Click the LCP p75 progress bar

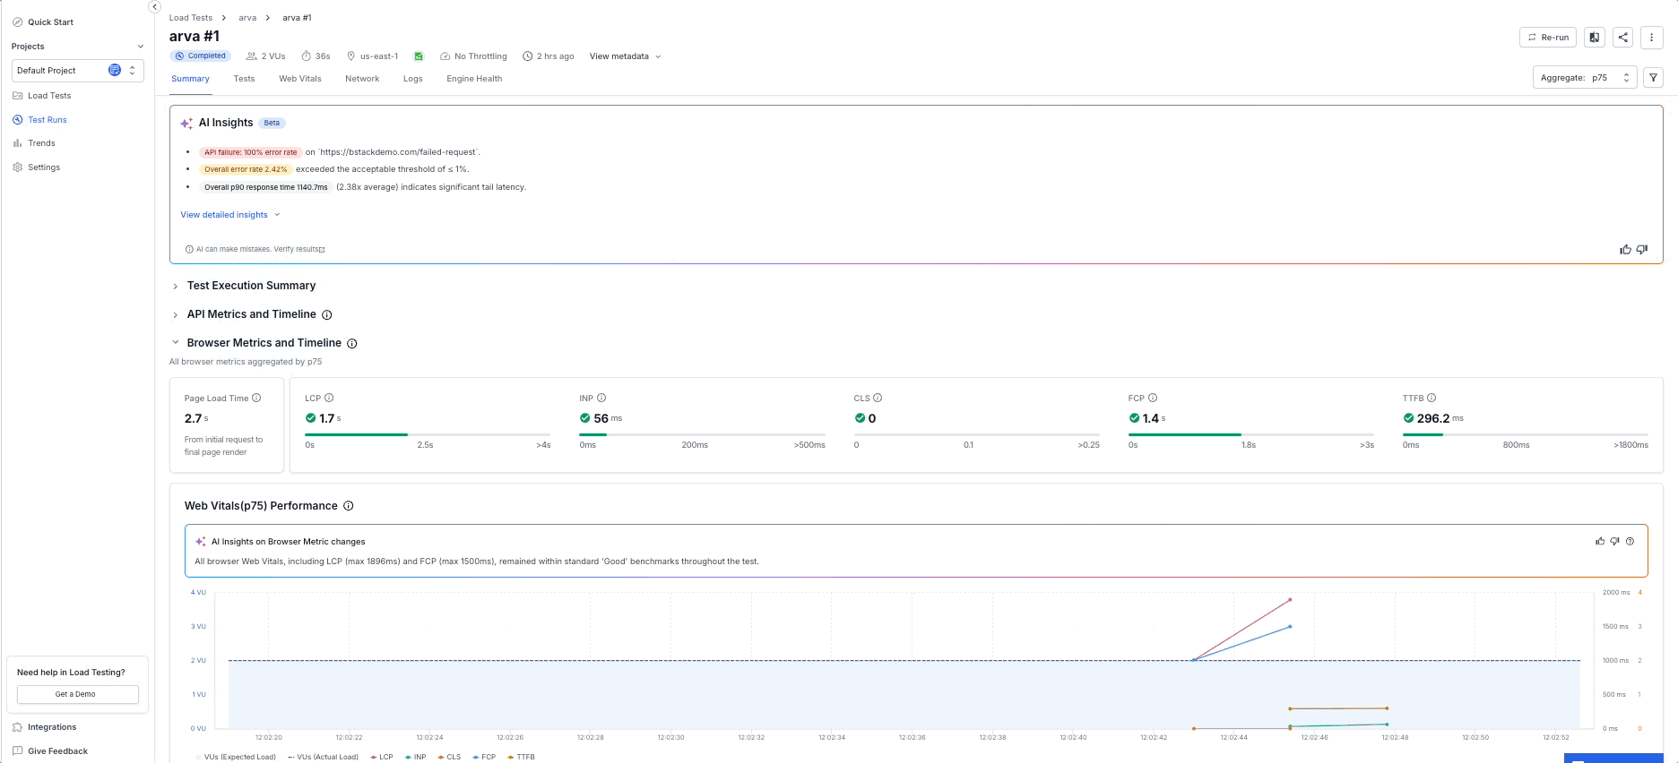tap(428, 434)
